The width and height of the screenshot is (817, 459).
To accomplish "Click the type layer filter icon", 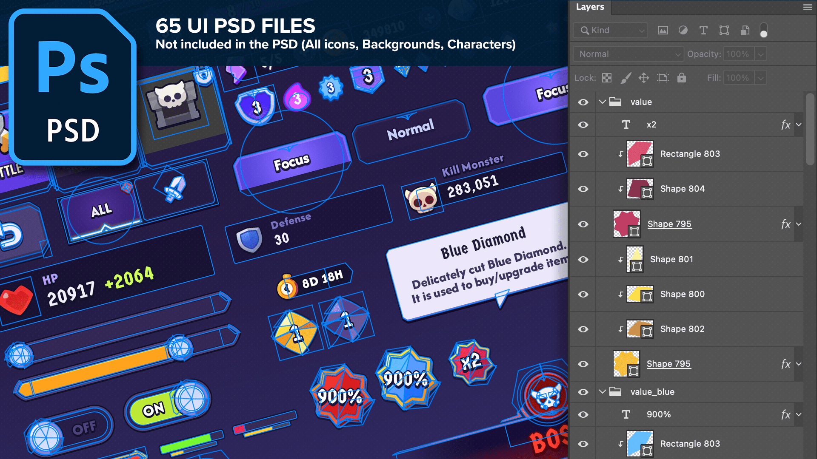I will [x=703, y=30].
